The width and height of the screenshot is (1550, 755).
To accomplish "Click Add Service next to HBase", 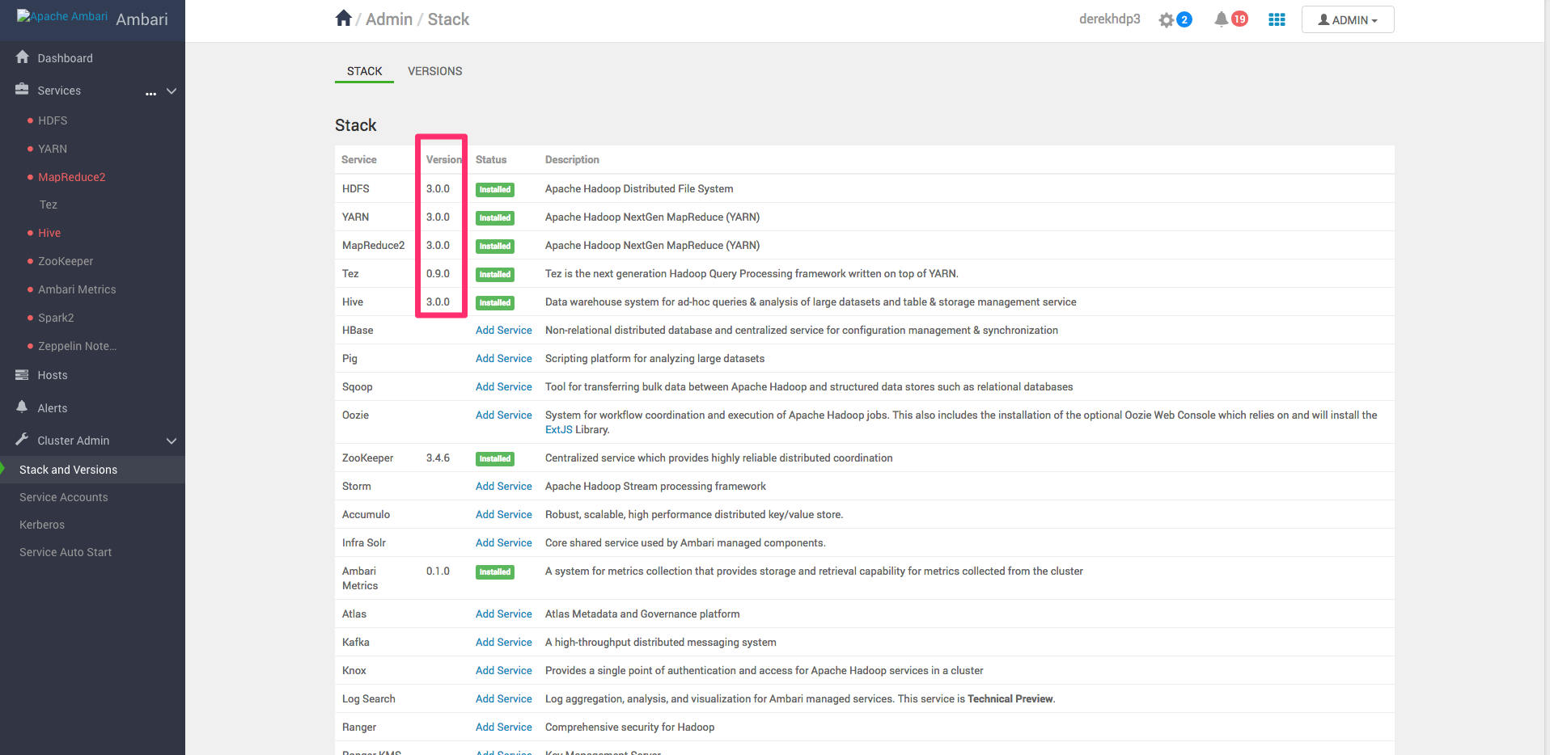I will (503, 330).
